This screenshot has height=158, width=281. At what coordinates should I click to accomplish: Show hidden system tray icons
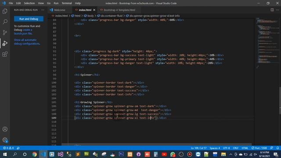(x=231, y=154)
